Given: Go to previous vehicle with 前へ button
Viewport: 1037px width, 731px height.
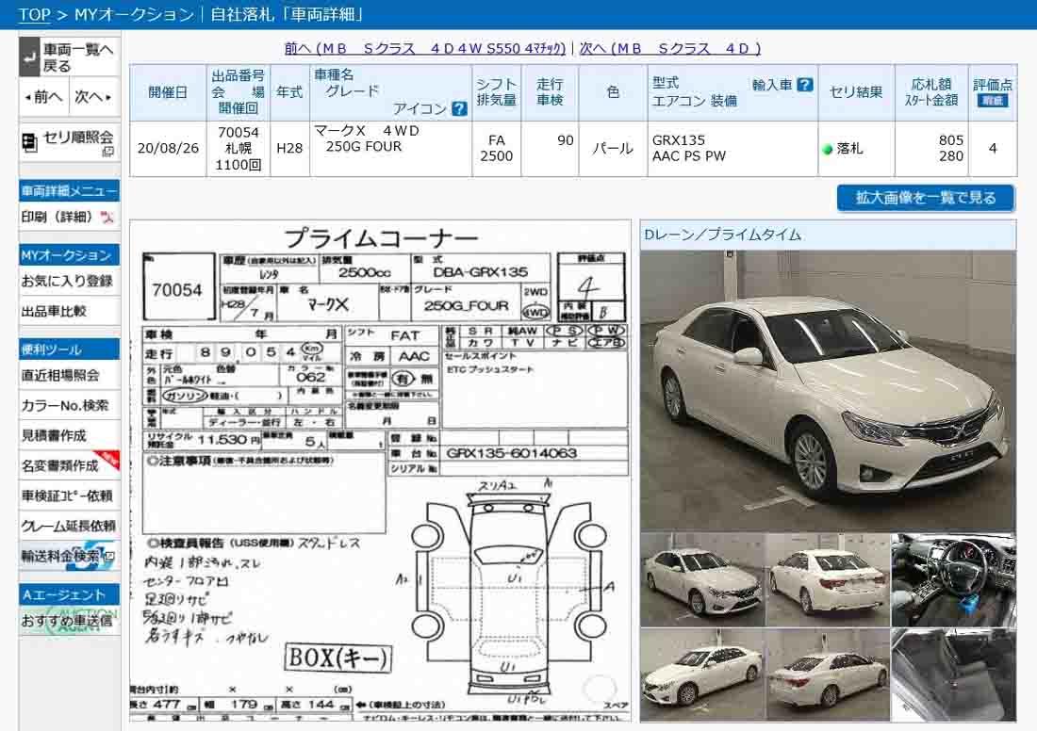Looking at the screenshot, I should (x=44, y=97).
